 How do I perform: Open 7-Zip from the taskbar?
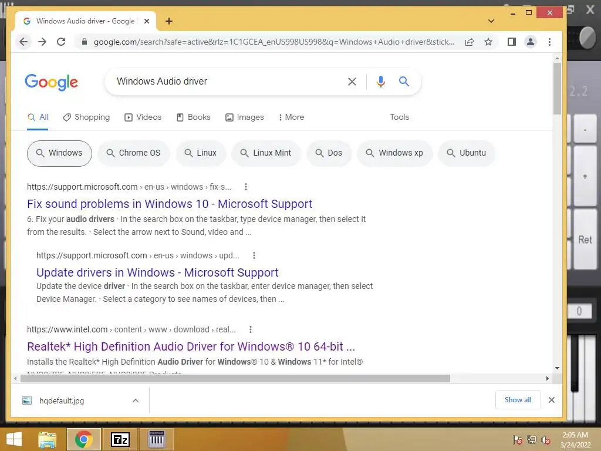pos(120,439)
